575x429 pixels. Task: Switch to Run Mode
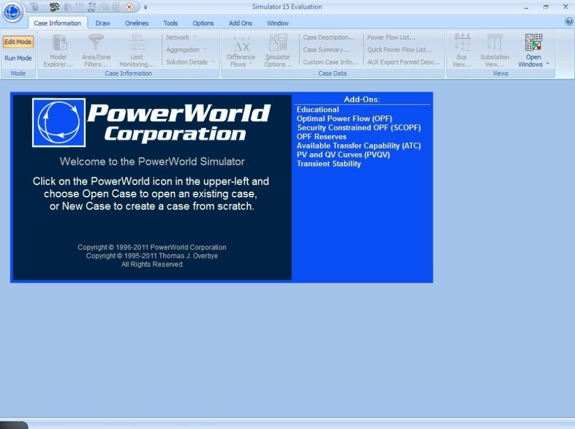click(x=18, y=58)
